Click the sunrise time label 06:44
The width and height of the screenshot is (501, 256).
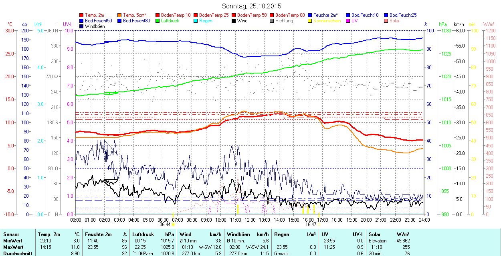165,224
